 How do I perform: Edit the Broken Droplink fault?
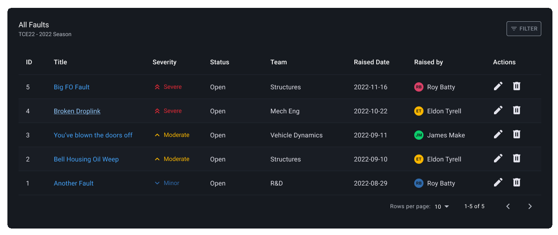click(498, 111)
